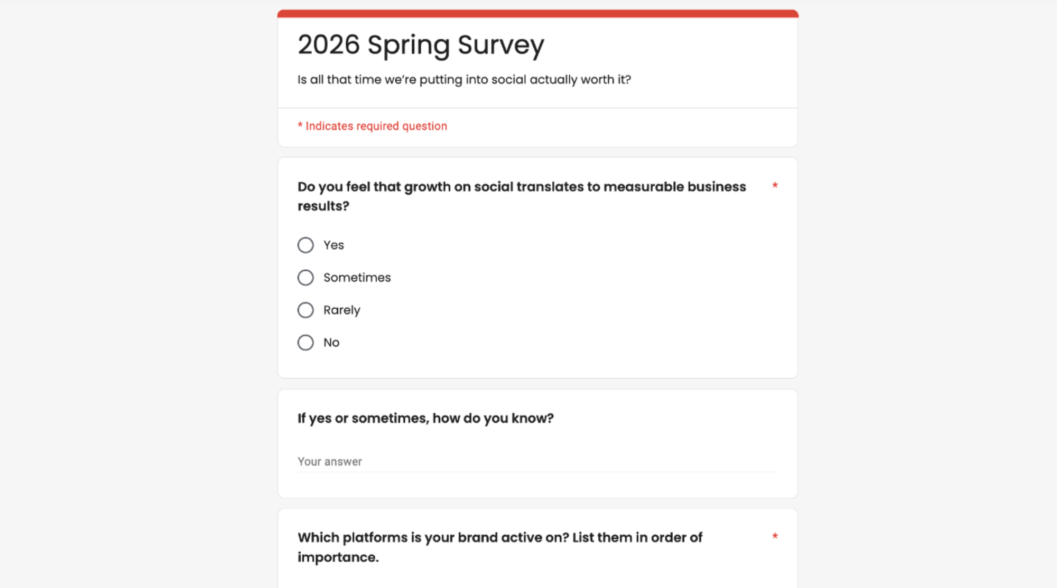Select the "Yes" radio button circle

[x=305, y=245]
